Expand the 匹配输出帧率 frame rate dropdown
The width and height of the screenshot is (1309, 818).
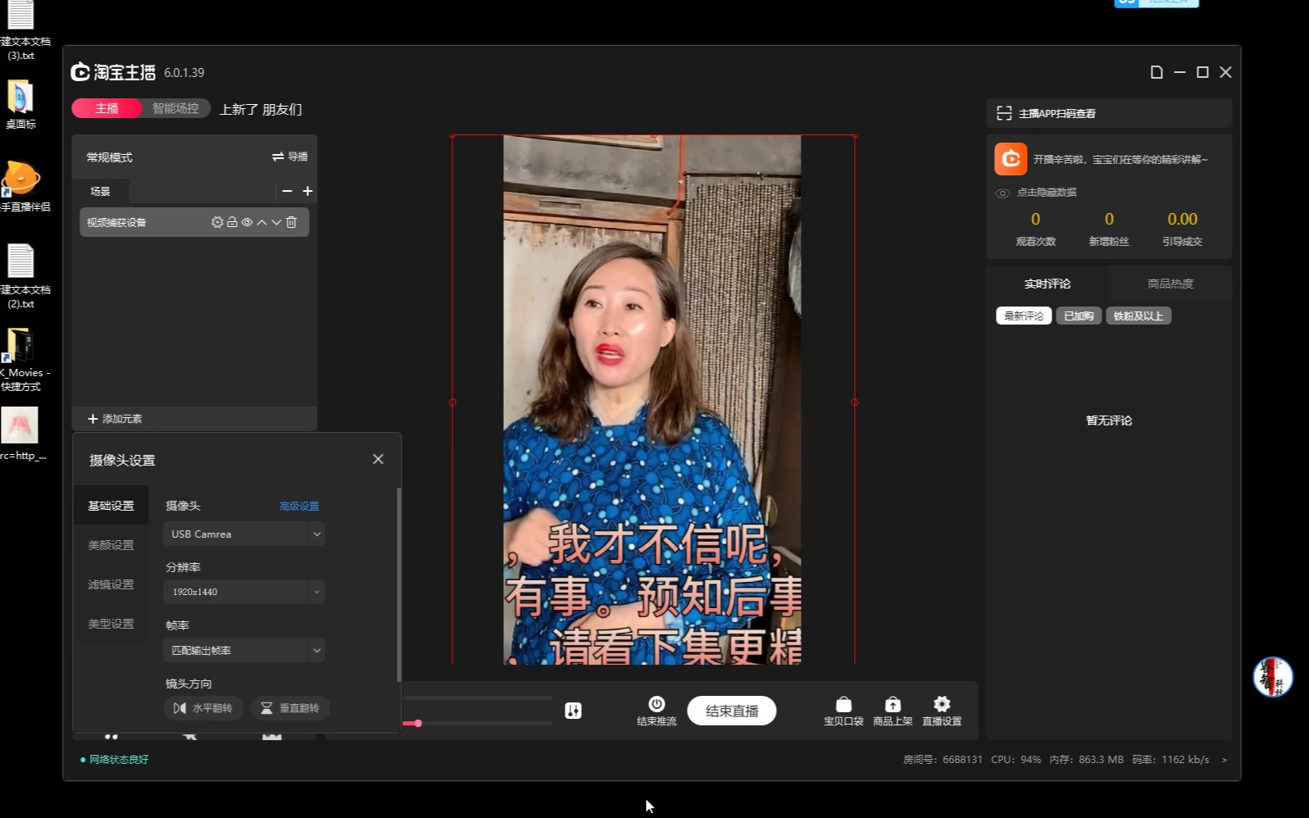click(x=316, y=651)
